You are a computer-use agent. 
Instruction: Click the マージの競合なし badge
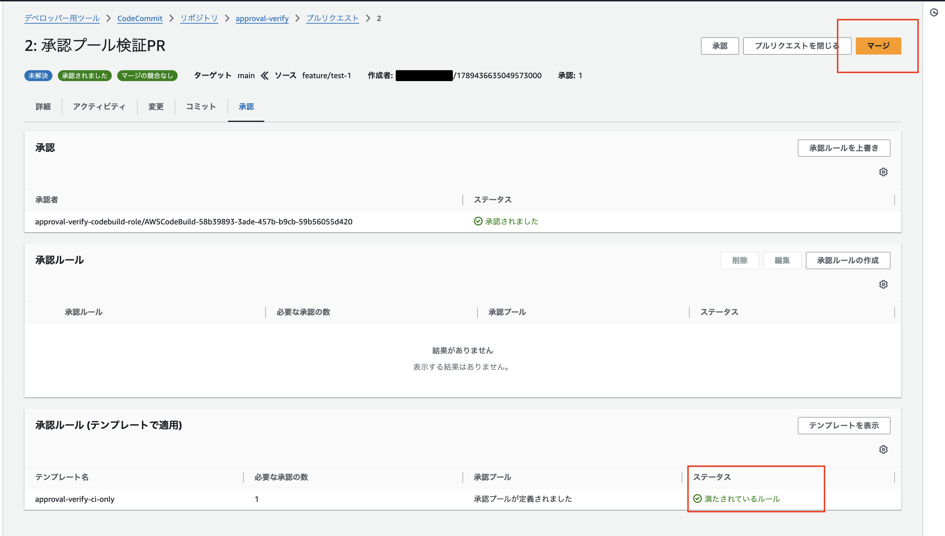pos(147,76)
